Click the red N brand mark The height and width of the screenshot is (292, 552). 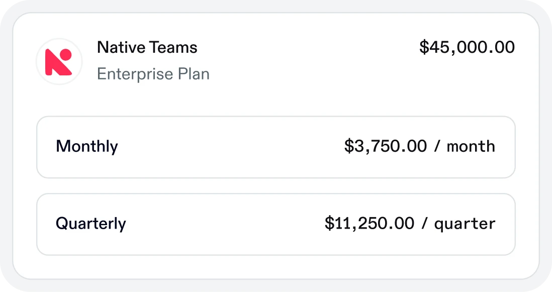coord(58,62)
